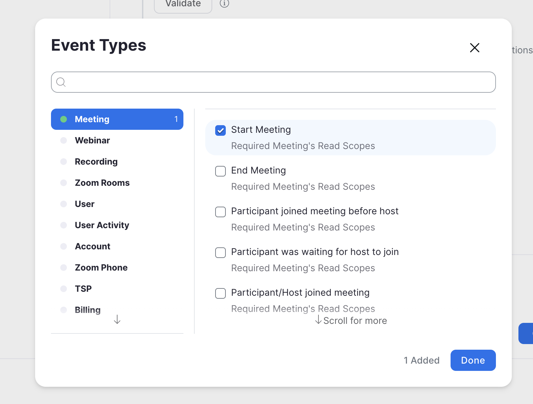Close the Event Types dialog
The image size is (533, 404).
click(x=474, y=48)
